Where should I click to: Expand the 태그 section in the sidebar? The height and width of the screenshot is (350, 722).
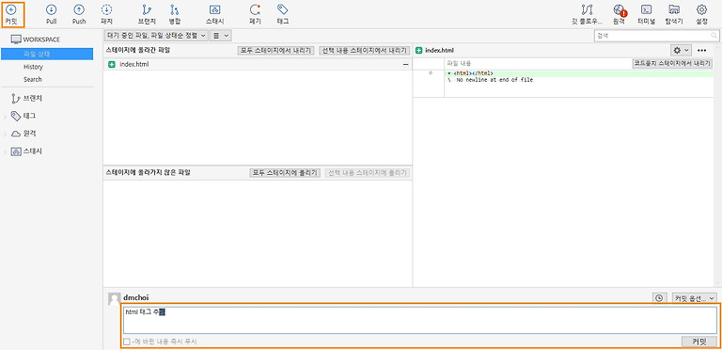(5, 116)
